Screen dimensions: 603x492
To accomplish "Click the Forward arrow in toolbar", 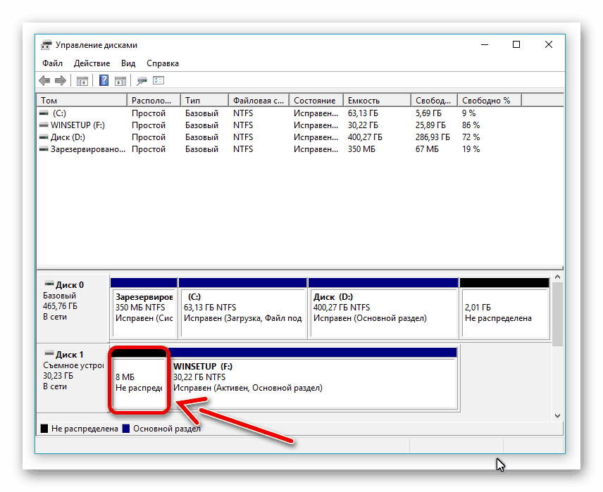I will (x=61, y=81).
